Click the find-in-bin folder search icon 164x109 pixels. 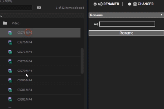39,8
